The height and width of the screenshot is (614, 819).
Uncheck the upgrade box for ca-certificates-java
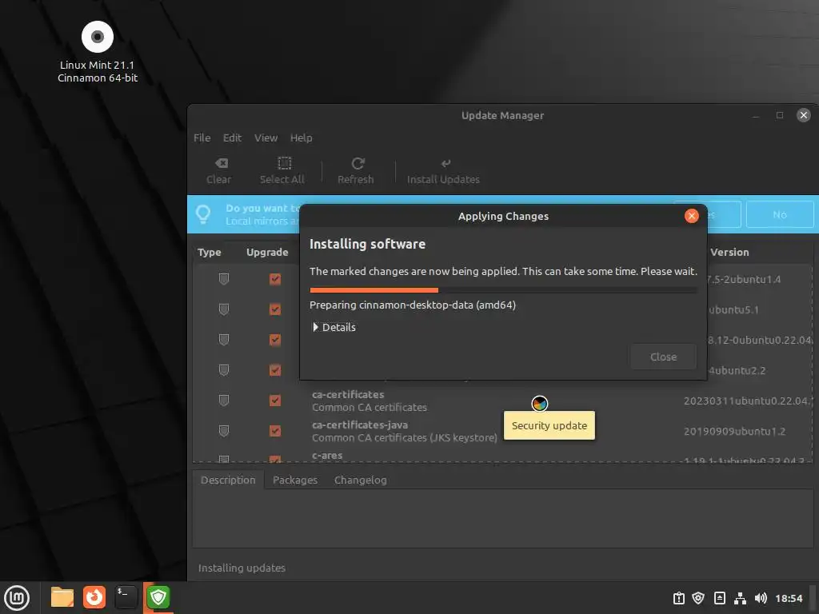pos(275,431)
